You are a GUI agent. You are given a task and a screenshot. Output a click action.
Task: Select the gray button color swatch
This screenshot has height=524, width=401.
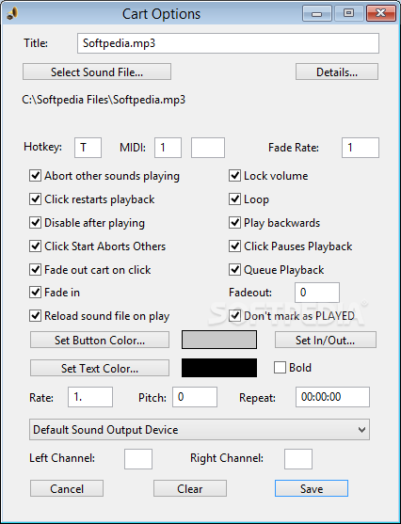click(x=219, y=340)
